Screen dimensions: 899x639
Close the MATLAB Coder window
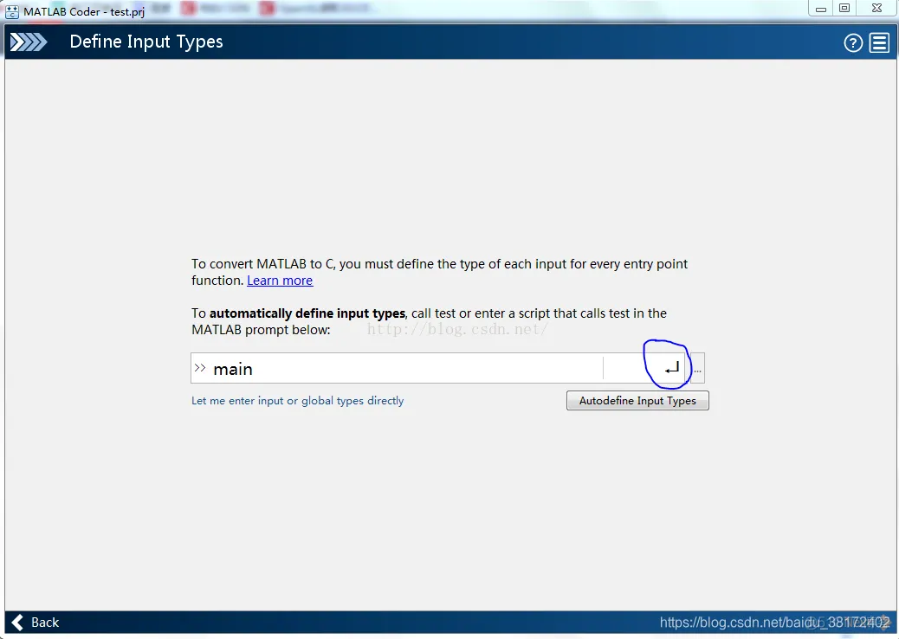tap(876, 9)
